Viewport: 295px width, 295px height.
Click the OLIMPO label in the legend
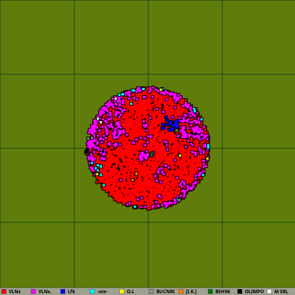(x=254, y=291)
